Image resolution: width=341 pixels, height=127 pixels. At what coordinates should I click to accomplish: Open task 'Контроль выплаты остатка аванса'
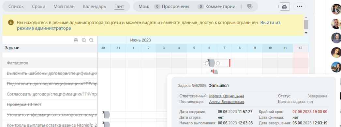(52, 125)
